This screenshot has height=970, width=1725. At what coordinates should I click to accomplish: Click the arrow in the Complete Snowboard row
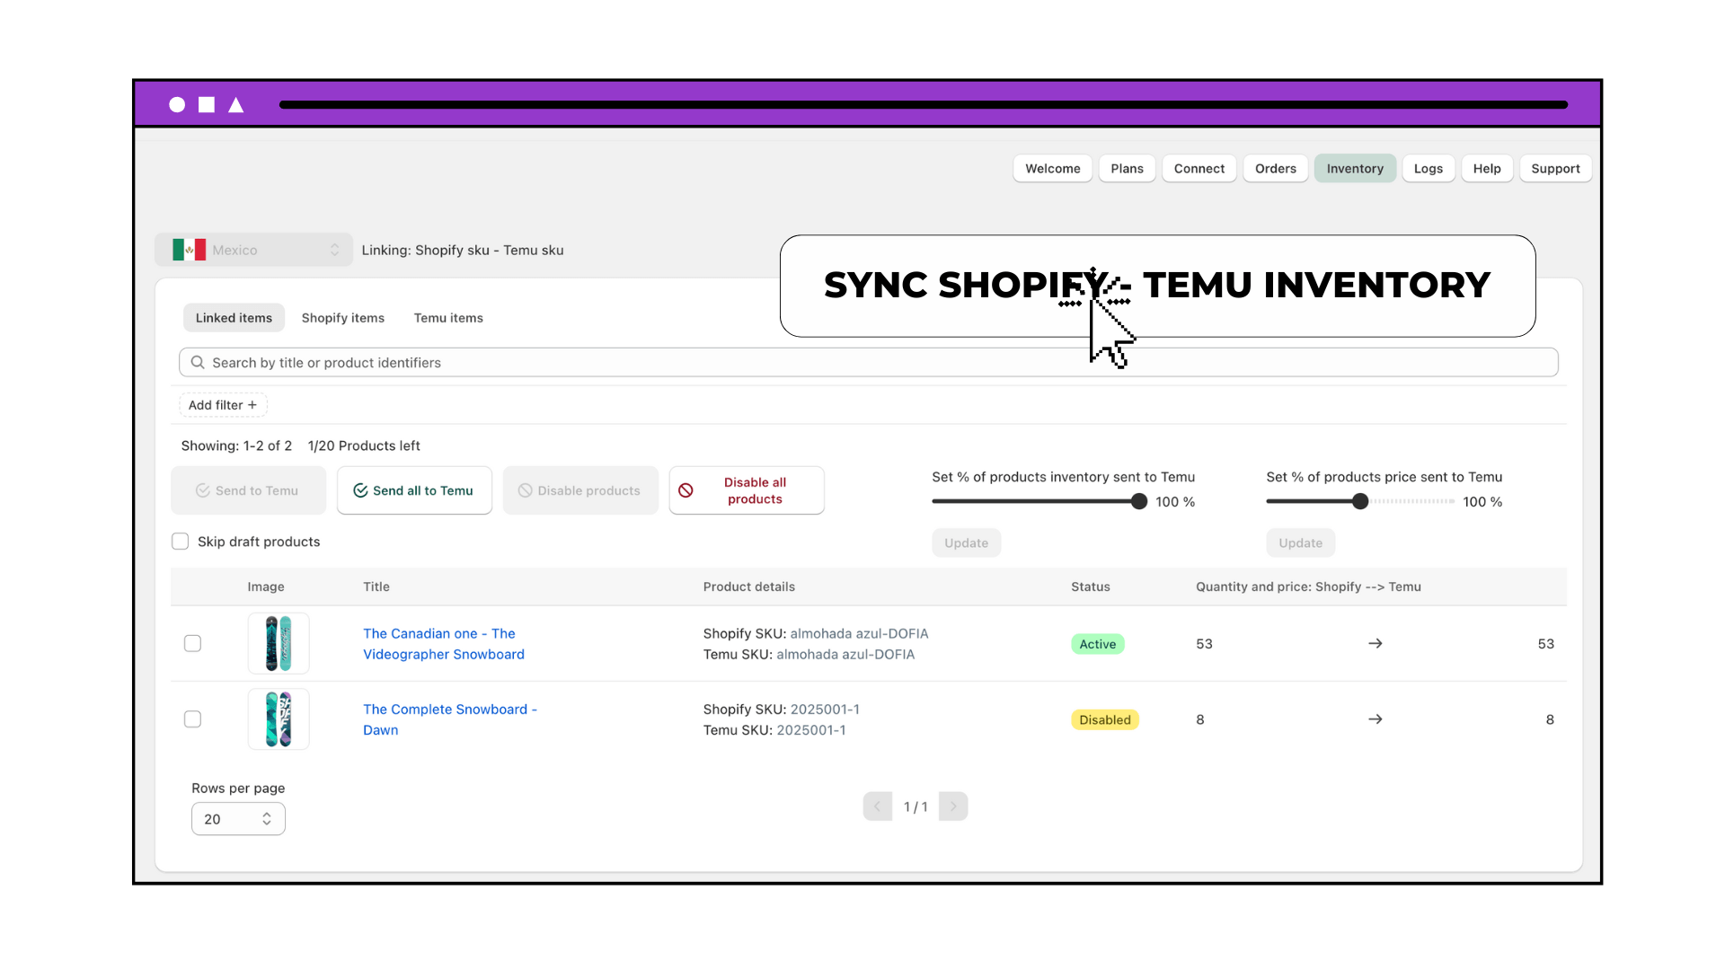[1375, 719]
